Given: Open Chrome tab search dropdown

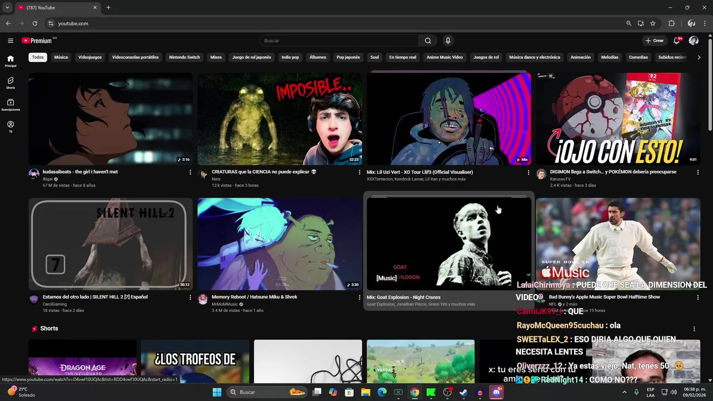Looking at the screenshot, I should 7,8.
